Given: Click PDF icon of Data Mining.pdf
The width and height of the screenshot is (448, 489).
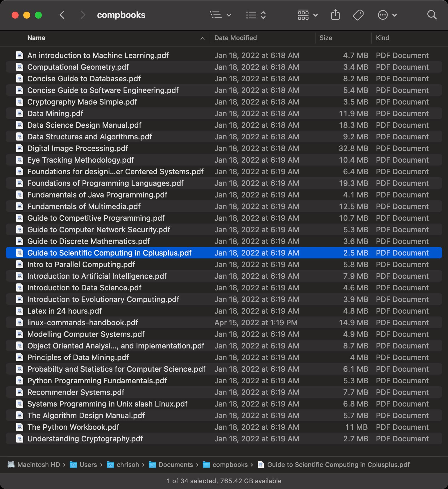Looking at the screenshot, I should (x=20, y=113).
